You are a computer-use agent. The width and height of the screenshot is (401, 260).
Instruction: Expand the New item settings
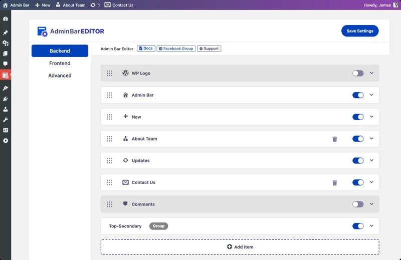coord(371,117)
